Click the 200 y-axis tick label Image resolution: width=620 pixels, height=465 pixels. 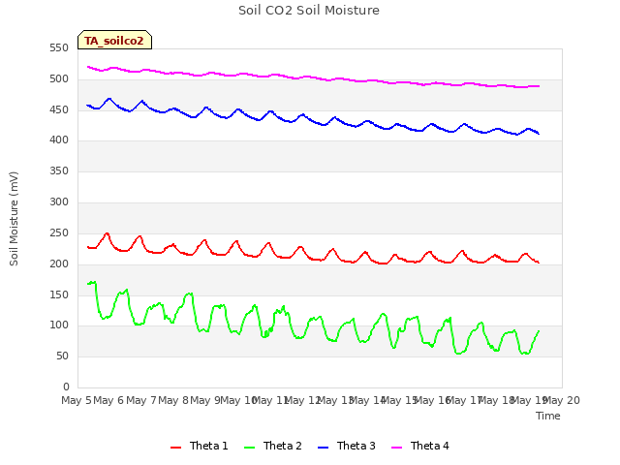59,264
